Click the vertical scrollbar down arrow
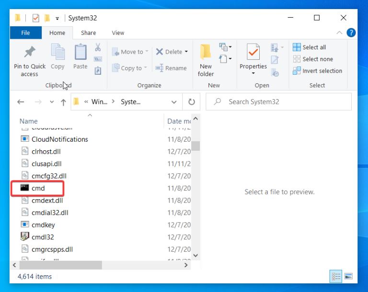Viewport: 368px width, 292px height. coord(195,256)
